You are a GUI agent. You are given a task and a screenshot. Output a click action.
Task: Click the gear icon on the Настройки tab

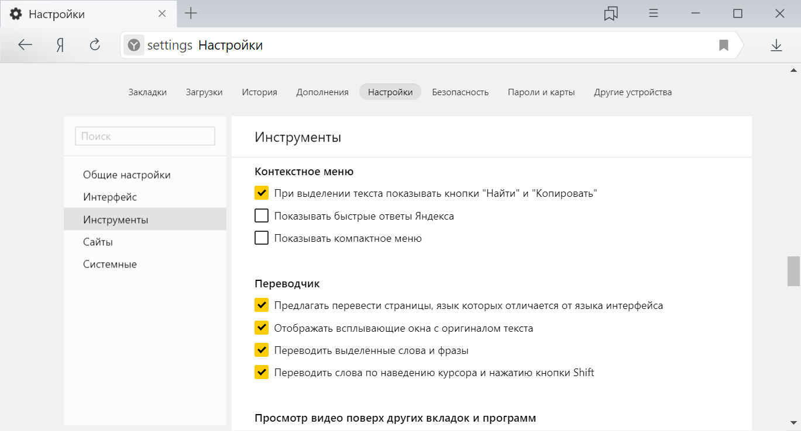16,14
